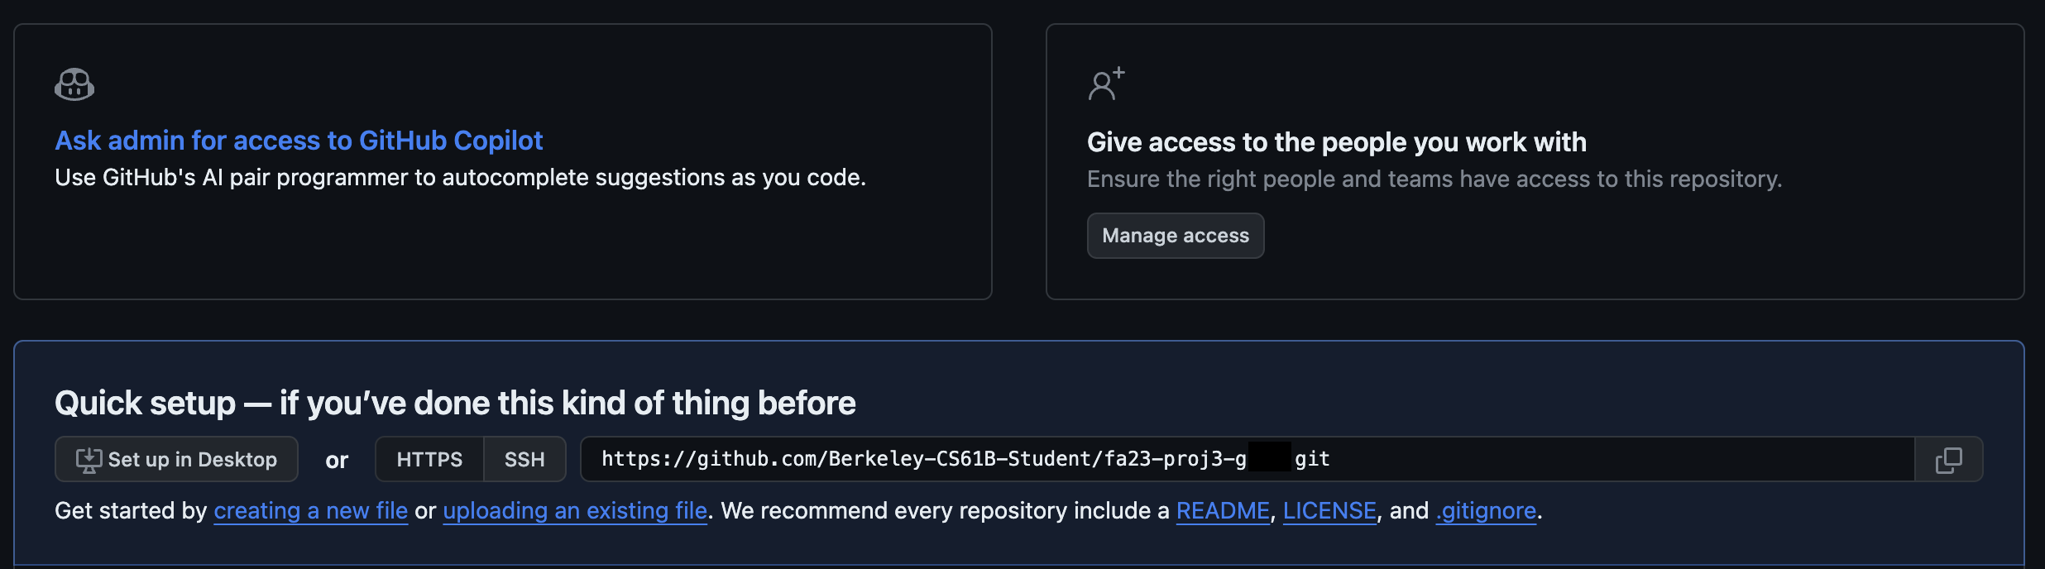Click the Quick setup heading
The height and width of the screenshot is (569, 2045).
[455, 404]
